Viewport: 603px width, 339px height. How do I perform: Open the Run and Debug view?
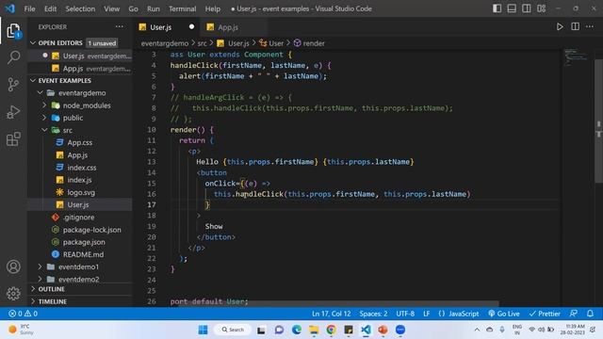coord(13,112)
